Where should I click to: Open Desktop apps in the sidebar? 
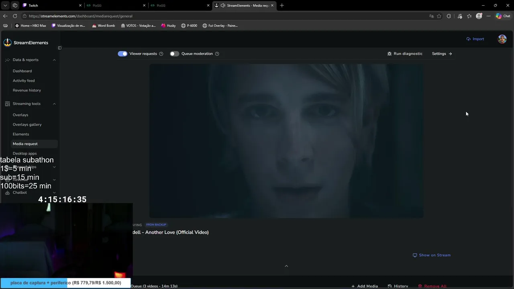[25, 153]
